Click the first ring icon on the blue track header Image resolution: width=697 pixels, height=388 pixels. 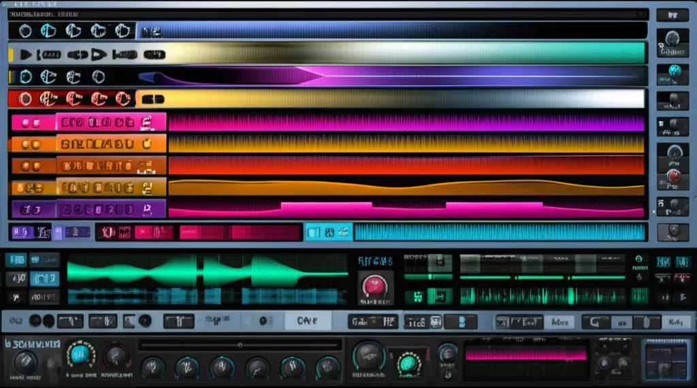[x=25, y=31]
